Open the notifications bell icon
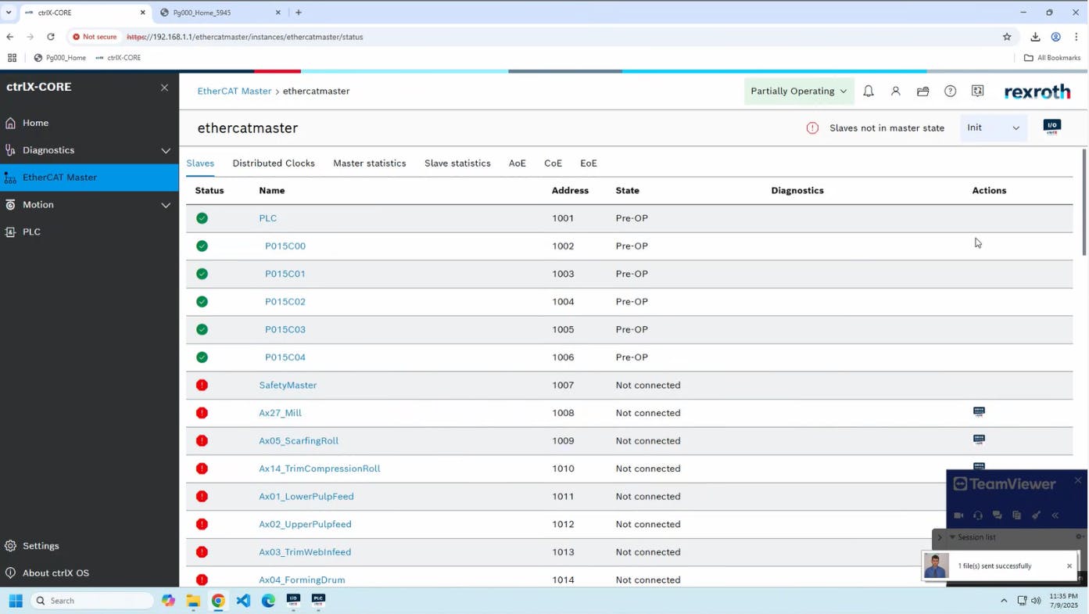Viewport: 1089px width, 614px height. click(868, 92)
